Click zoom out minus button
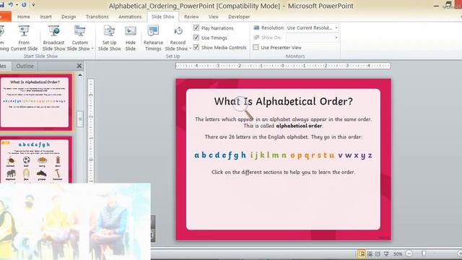Screen dimensions: 462x260 pos(409,253)
